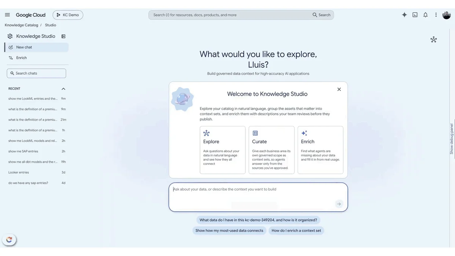
Task: Click the Search chats field
Action: pos(36,73)
